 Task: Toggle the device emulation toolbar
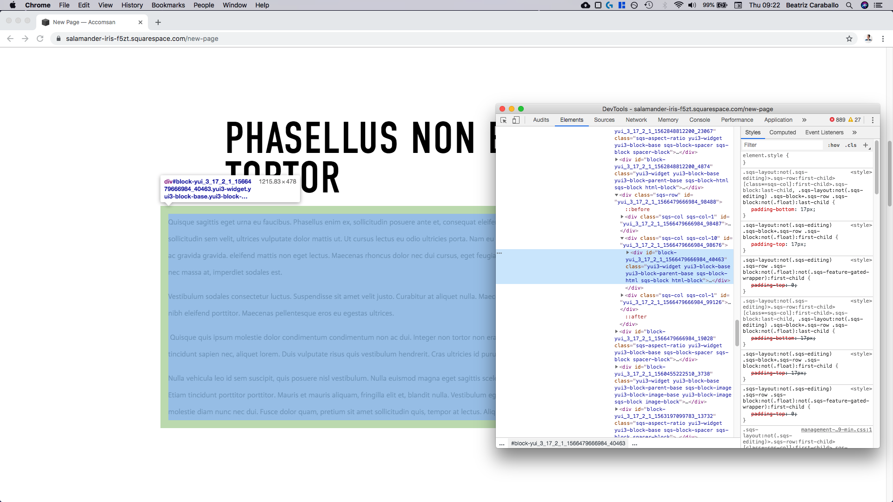516,120
